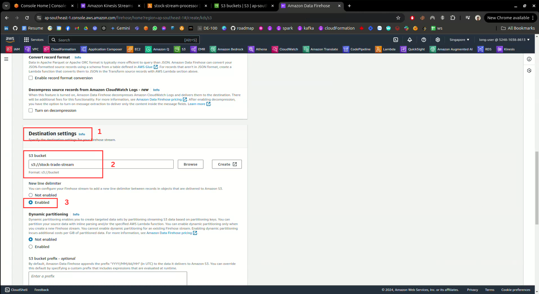Click the AWS support help icon
The width and height of the screenshot is (539, 294).
click(x=424, y=40)
